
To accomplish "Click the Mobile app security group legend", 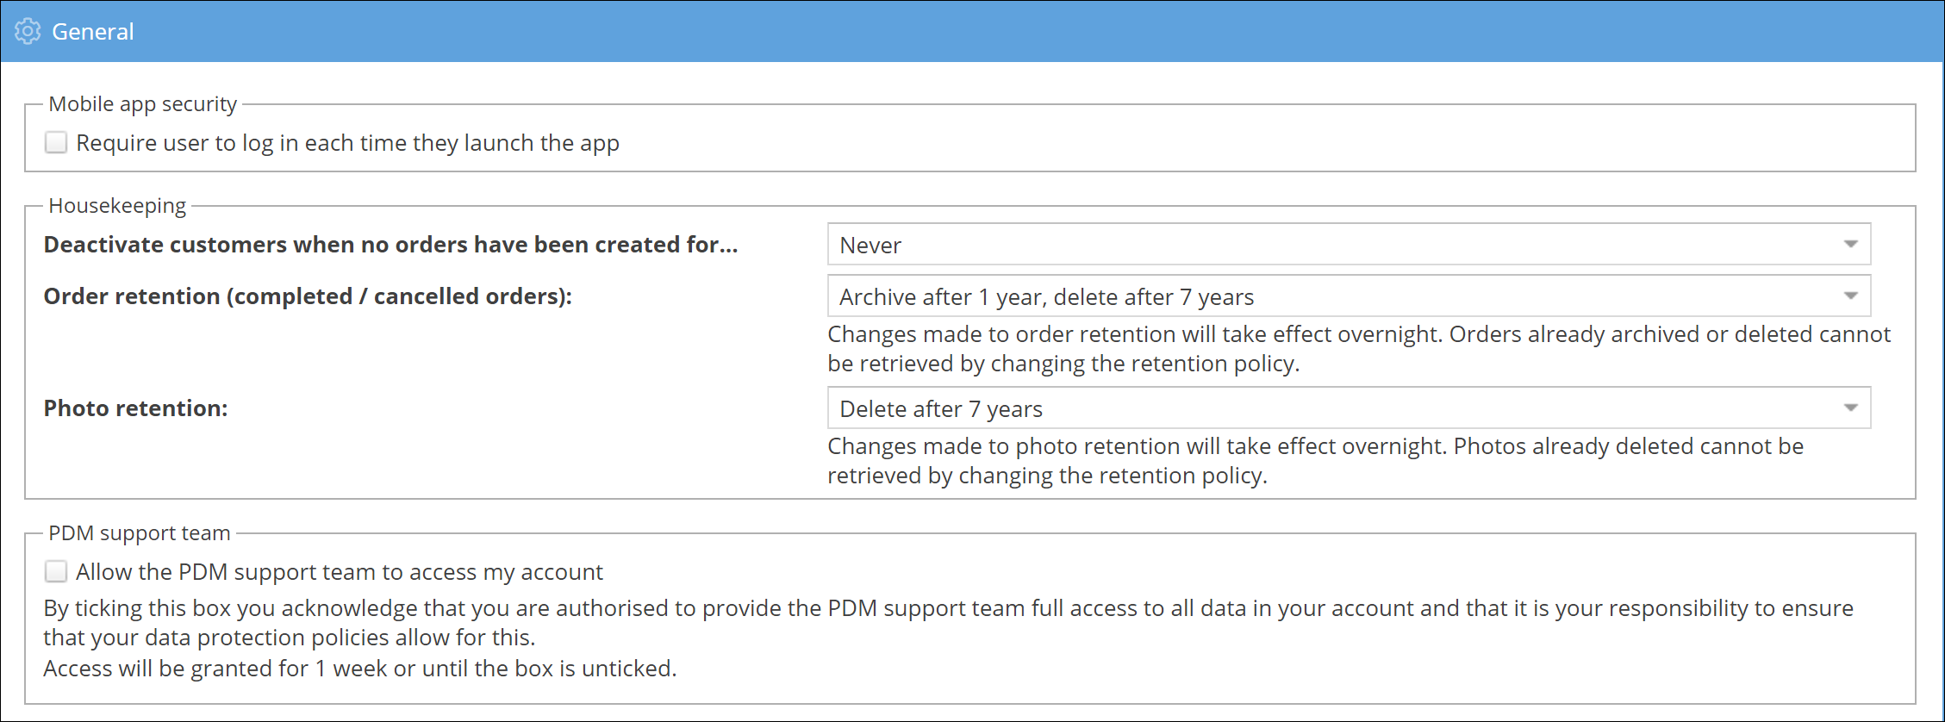I will click(x=142, y=104).
